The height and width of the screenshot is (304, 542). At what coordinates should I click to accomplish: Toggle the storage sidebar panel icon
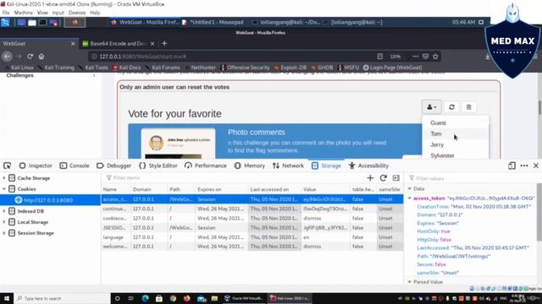[x=395, y=178]
